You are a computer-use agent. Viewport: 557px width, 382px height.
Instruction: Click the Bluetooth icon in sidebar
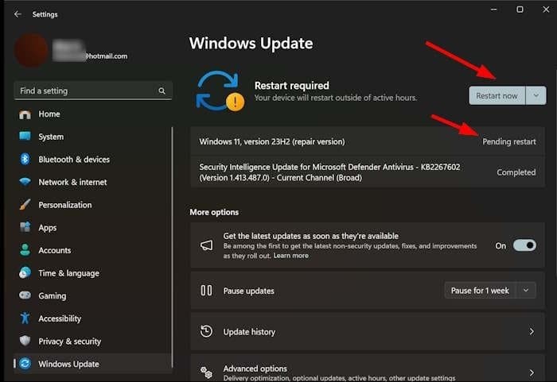click(25, 160)
